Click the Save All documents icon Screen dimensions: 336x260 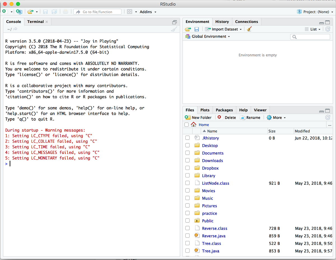pyautogui.click(x=54, y=12)
